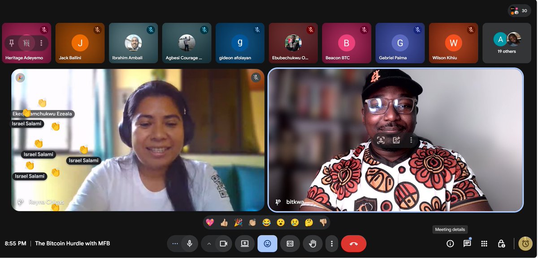Open more options on bitkwa video overlay
538x258 pixels.
(411, 140)
